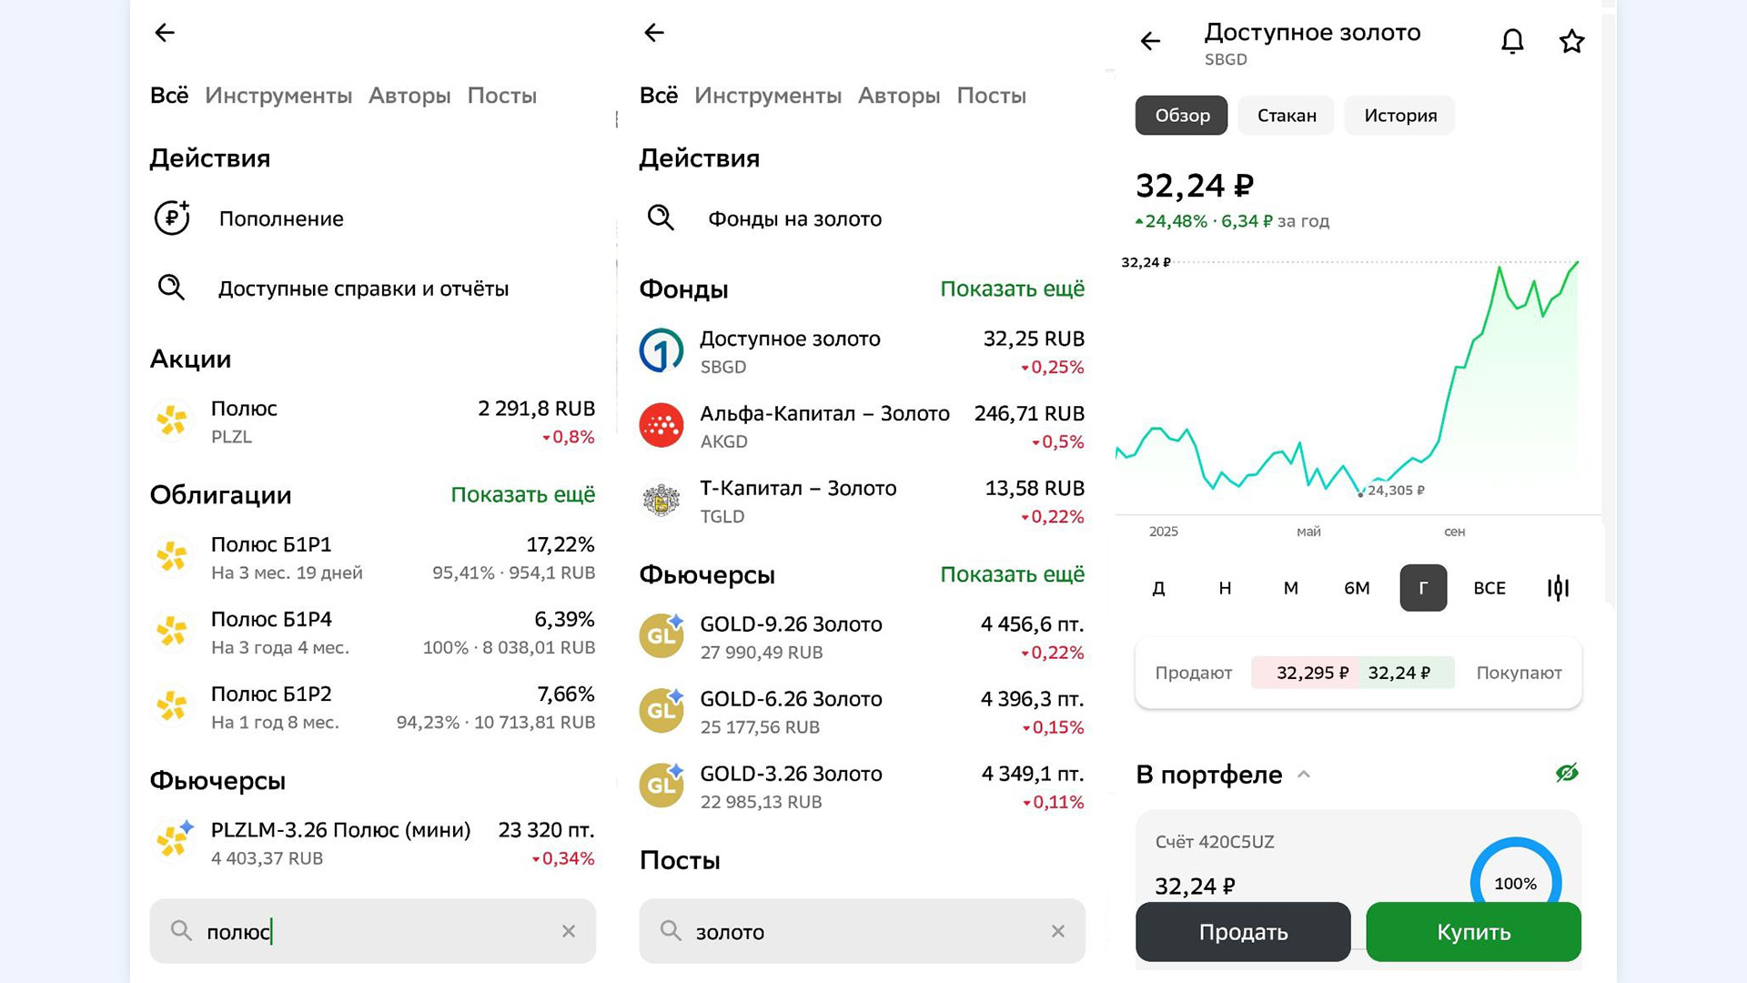Go back from Доступное золото page
The image size is (1747, 983).
(x=1151, y=41)
